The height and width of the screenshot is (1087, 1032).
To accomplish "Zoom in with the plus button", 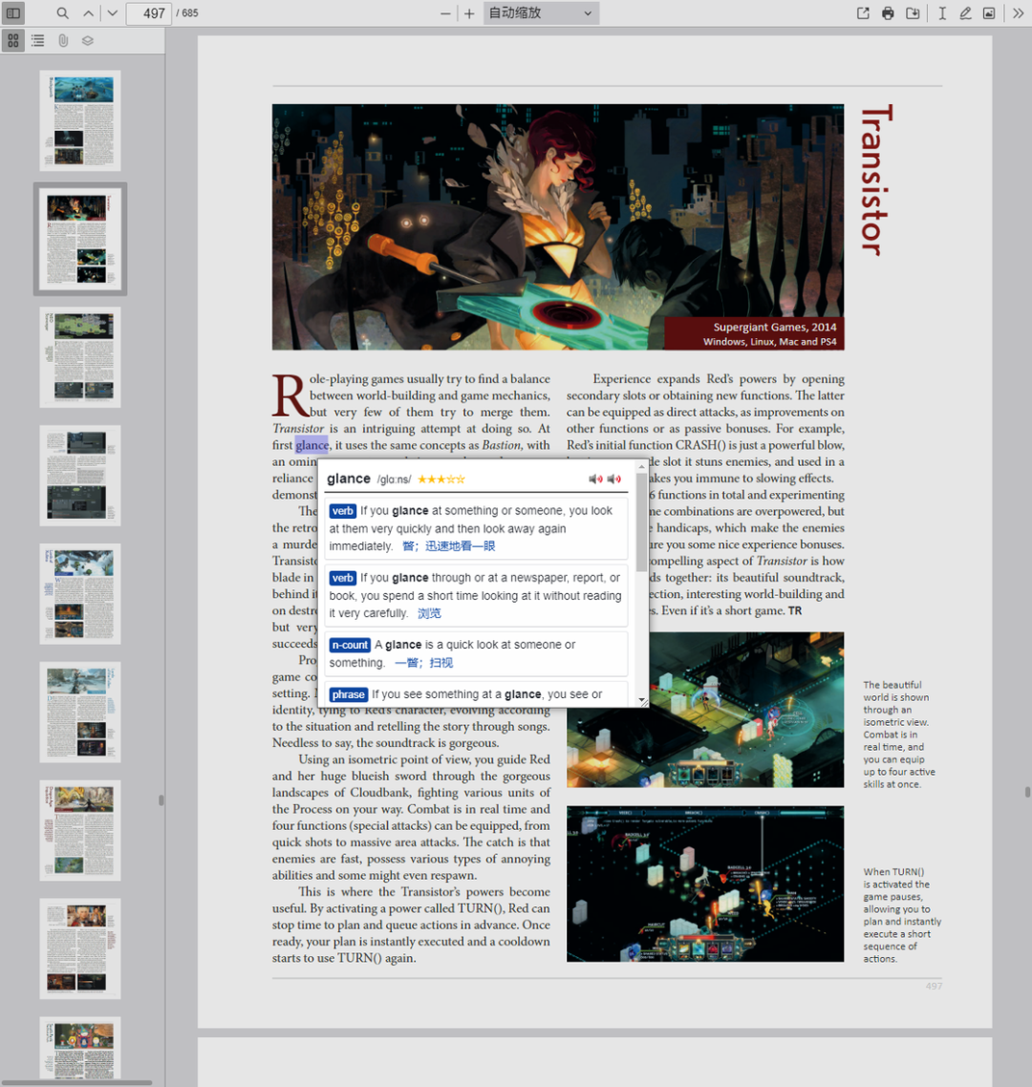I will click(469, 13).
